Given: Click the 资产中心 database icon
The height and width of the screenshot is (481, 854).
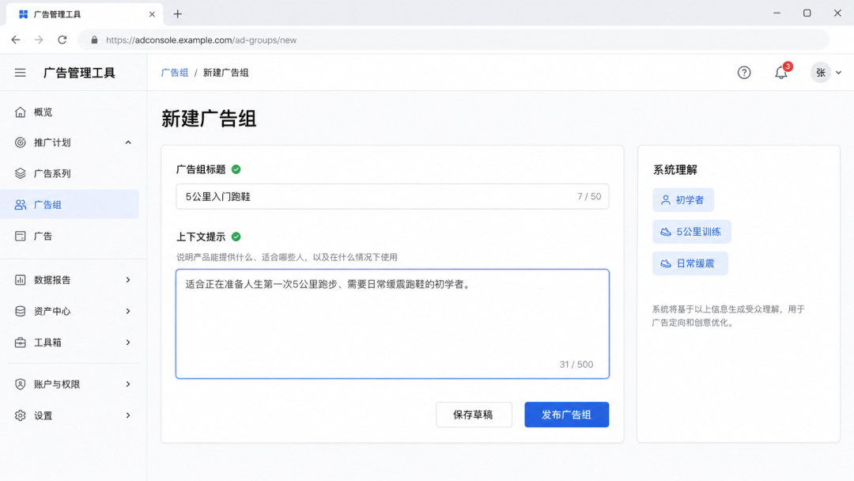Looking at the screenshot, I should point(20,311).
